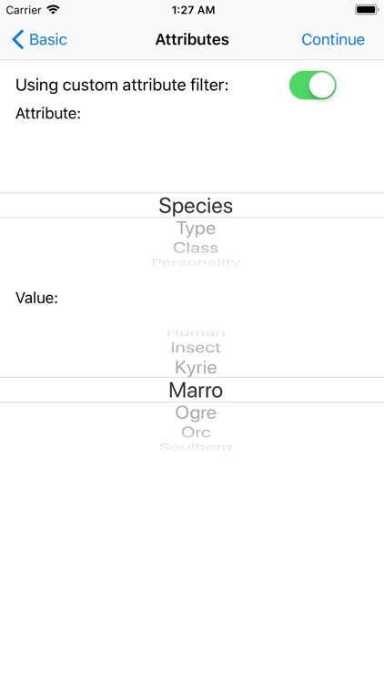The width and height of the screenshot is (384, 683).
Task: Tap the status bar clock
Action: [x=193, y=10]
